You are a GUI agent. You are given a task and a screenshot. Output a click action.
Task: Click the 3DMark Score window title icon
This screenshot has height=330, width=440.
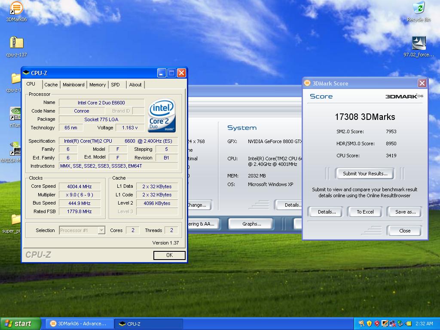[x=307, y=83]
